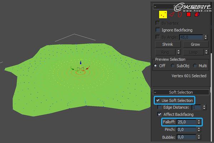Screen dimensions: 214x143
Task: Click the Bubble value field
Action: tap(187, 137)
